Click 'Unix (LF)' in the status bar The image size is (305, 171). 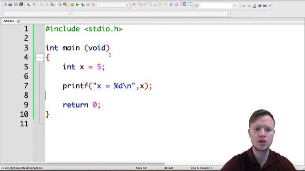(x=142, y=168)
